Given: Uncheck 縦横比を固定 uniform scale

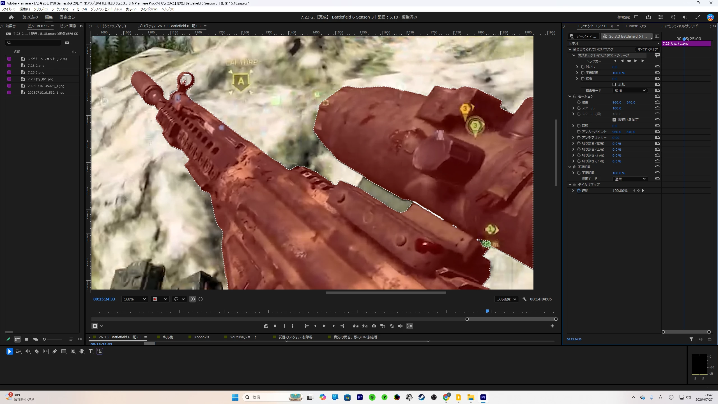Looking at the screenshot, I should click(614, 120).
